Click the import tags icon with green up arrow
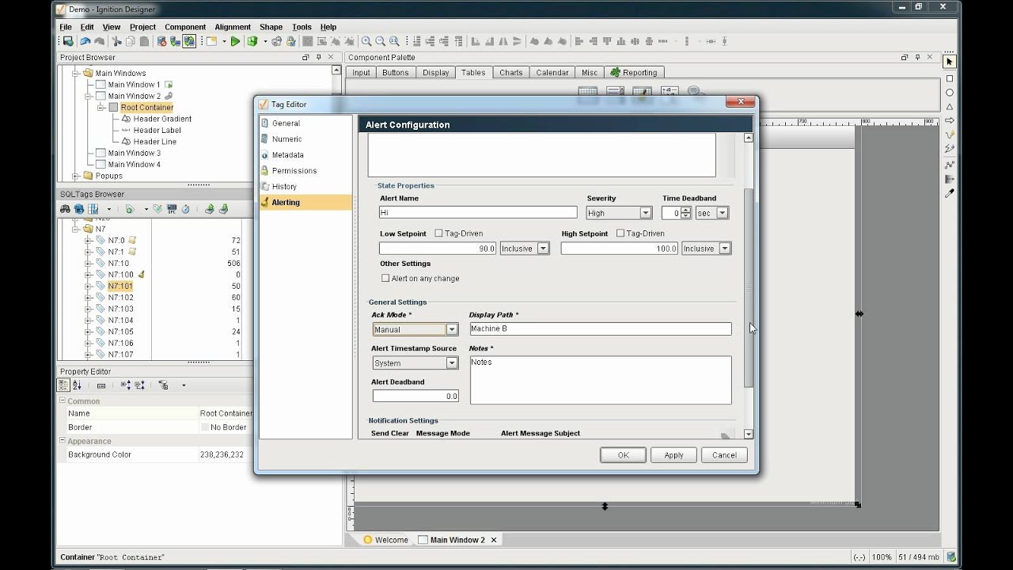The width and height of the screenshot is (1013, 570). click(209, 209)
